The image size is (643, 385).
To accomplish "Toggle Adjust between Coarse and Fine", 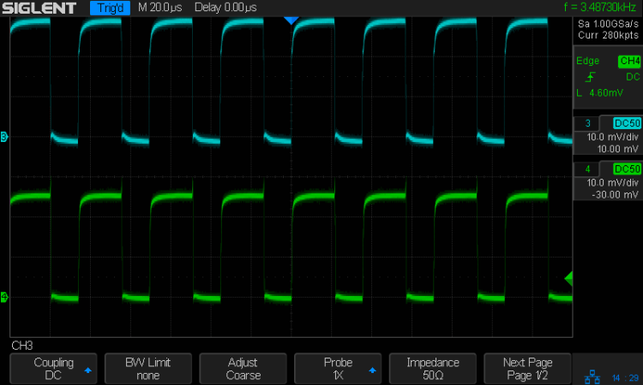I will coord(243,369).
